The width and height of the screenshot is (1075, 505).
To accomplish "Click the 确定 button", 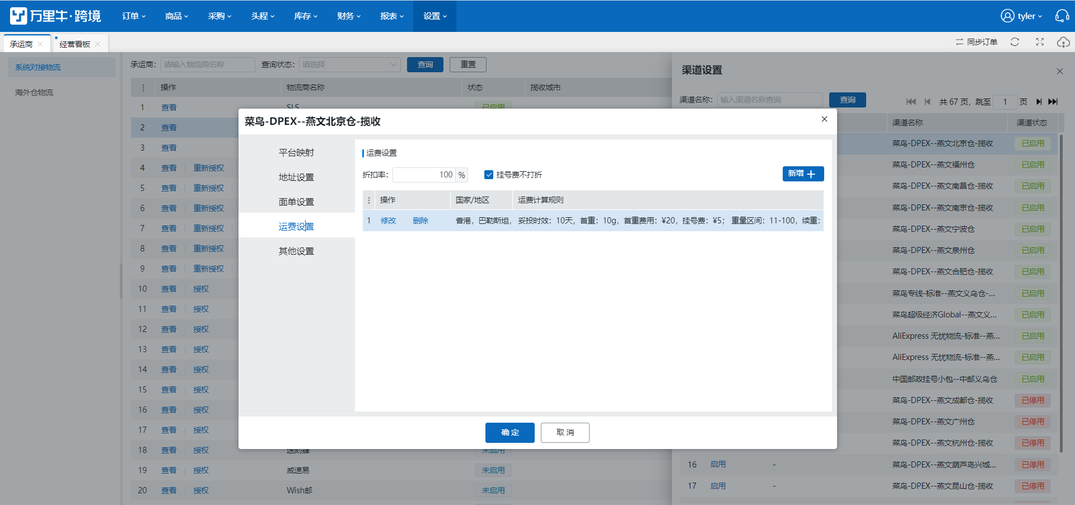I will pos(510,432).
